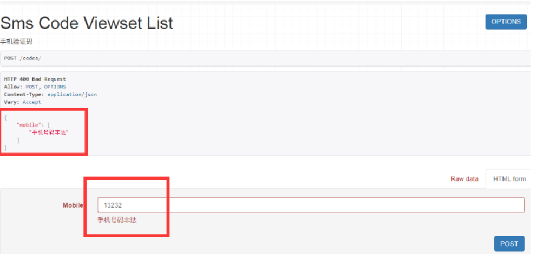Screen dimensions: 536x272
Task: Click the HTTP 400 Bad Request status line
Action: click(35, 79)
